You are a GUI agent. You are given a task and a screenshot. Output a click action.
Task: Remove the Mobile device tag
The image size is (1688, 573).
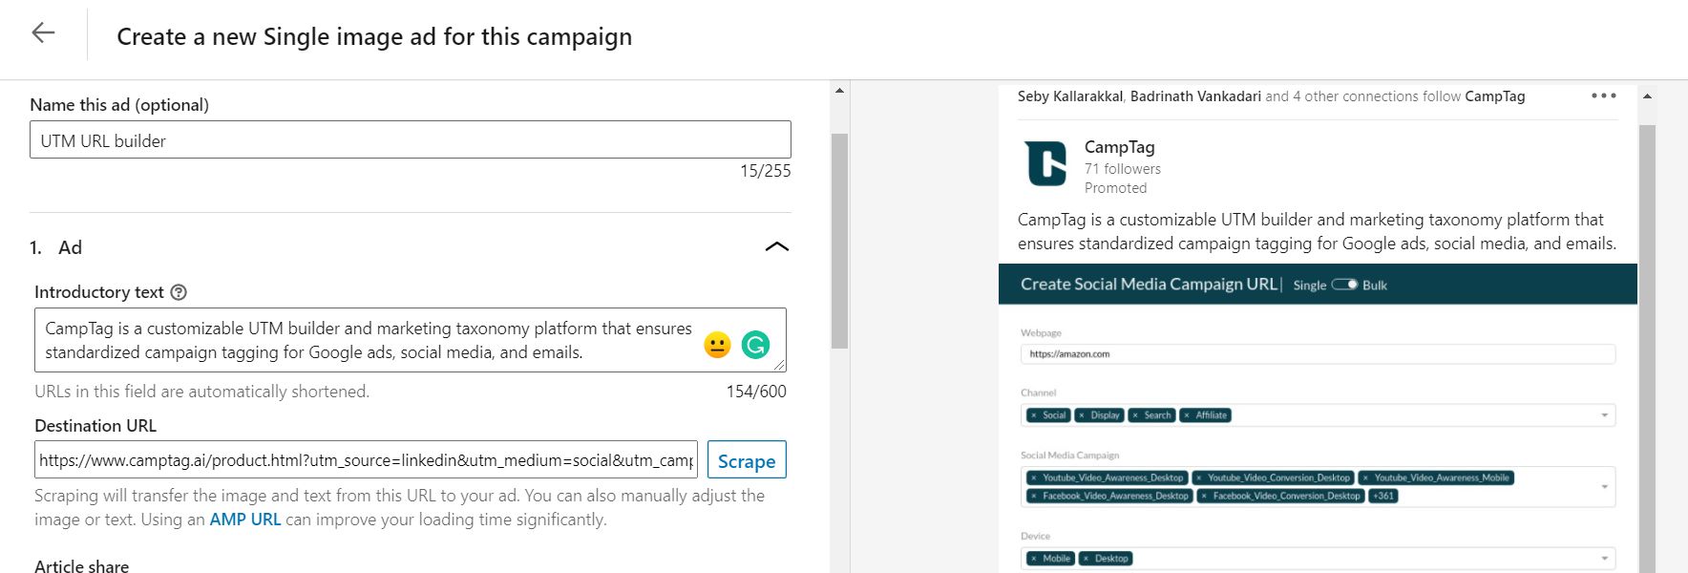pos(1034,558)
